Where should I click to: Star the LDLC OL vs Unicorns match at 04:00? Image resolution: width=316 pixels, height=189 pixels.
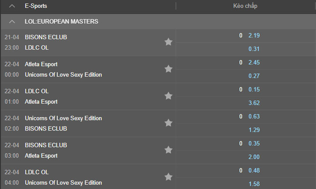168,177
